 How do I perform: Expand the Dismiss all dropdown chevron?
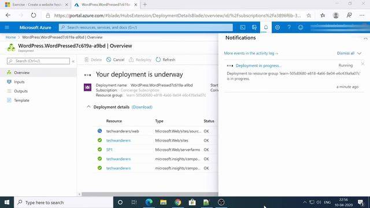(359, 53)
